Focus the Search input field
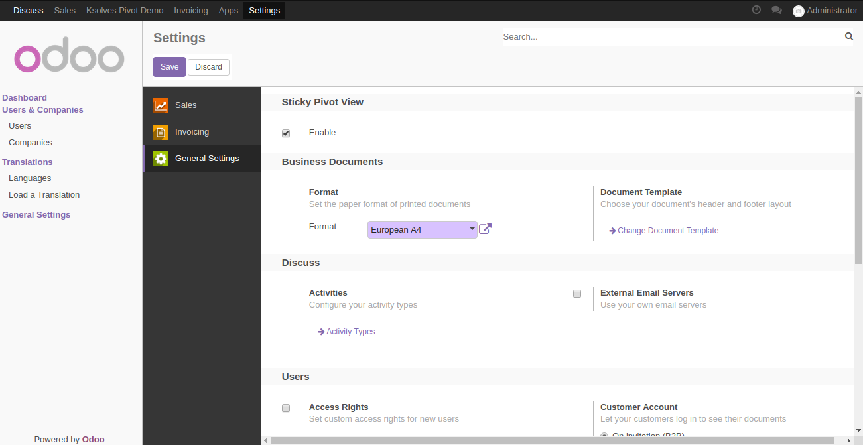 [670, 37]
